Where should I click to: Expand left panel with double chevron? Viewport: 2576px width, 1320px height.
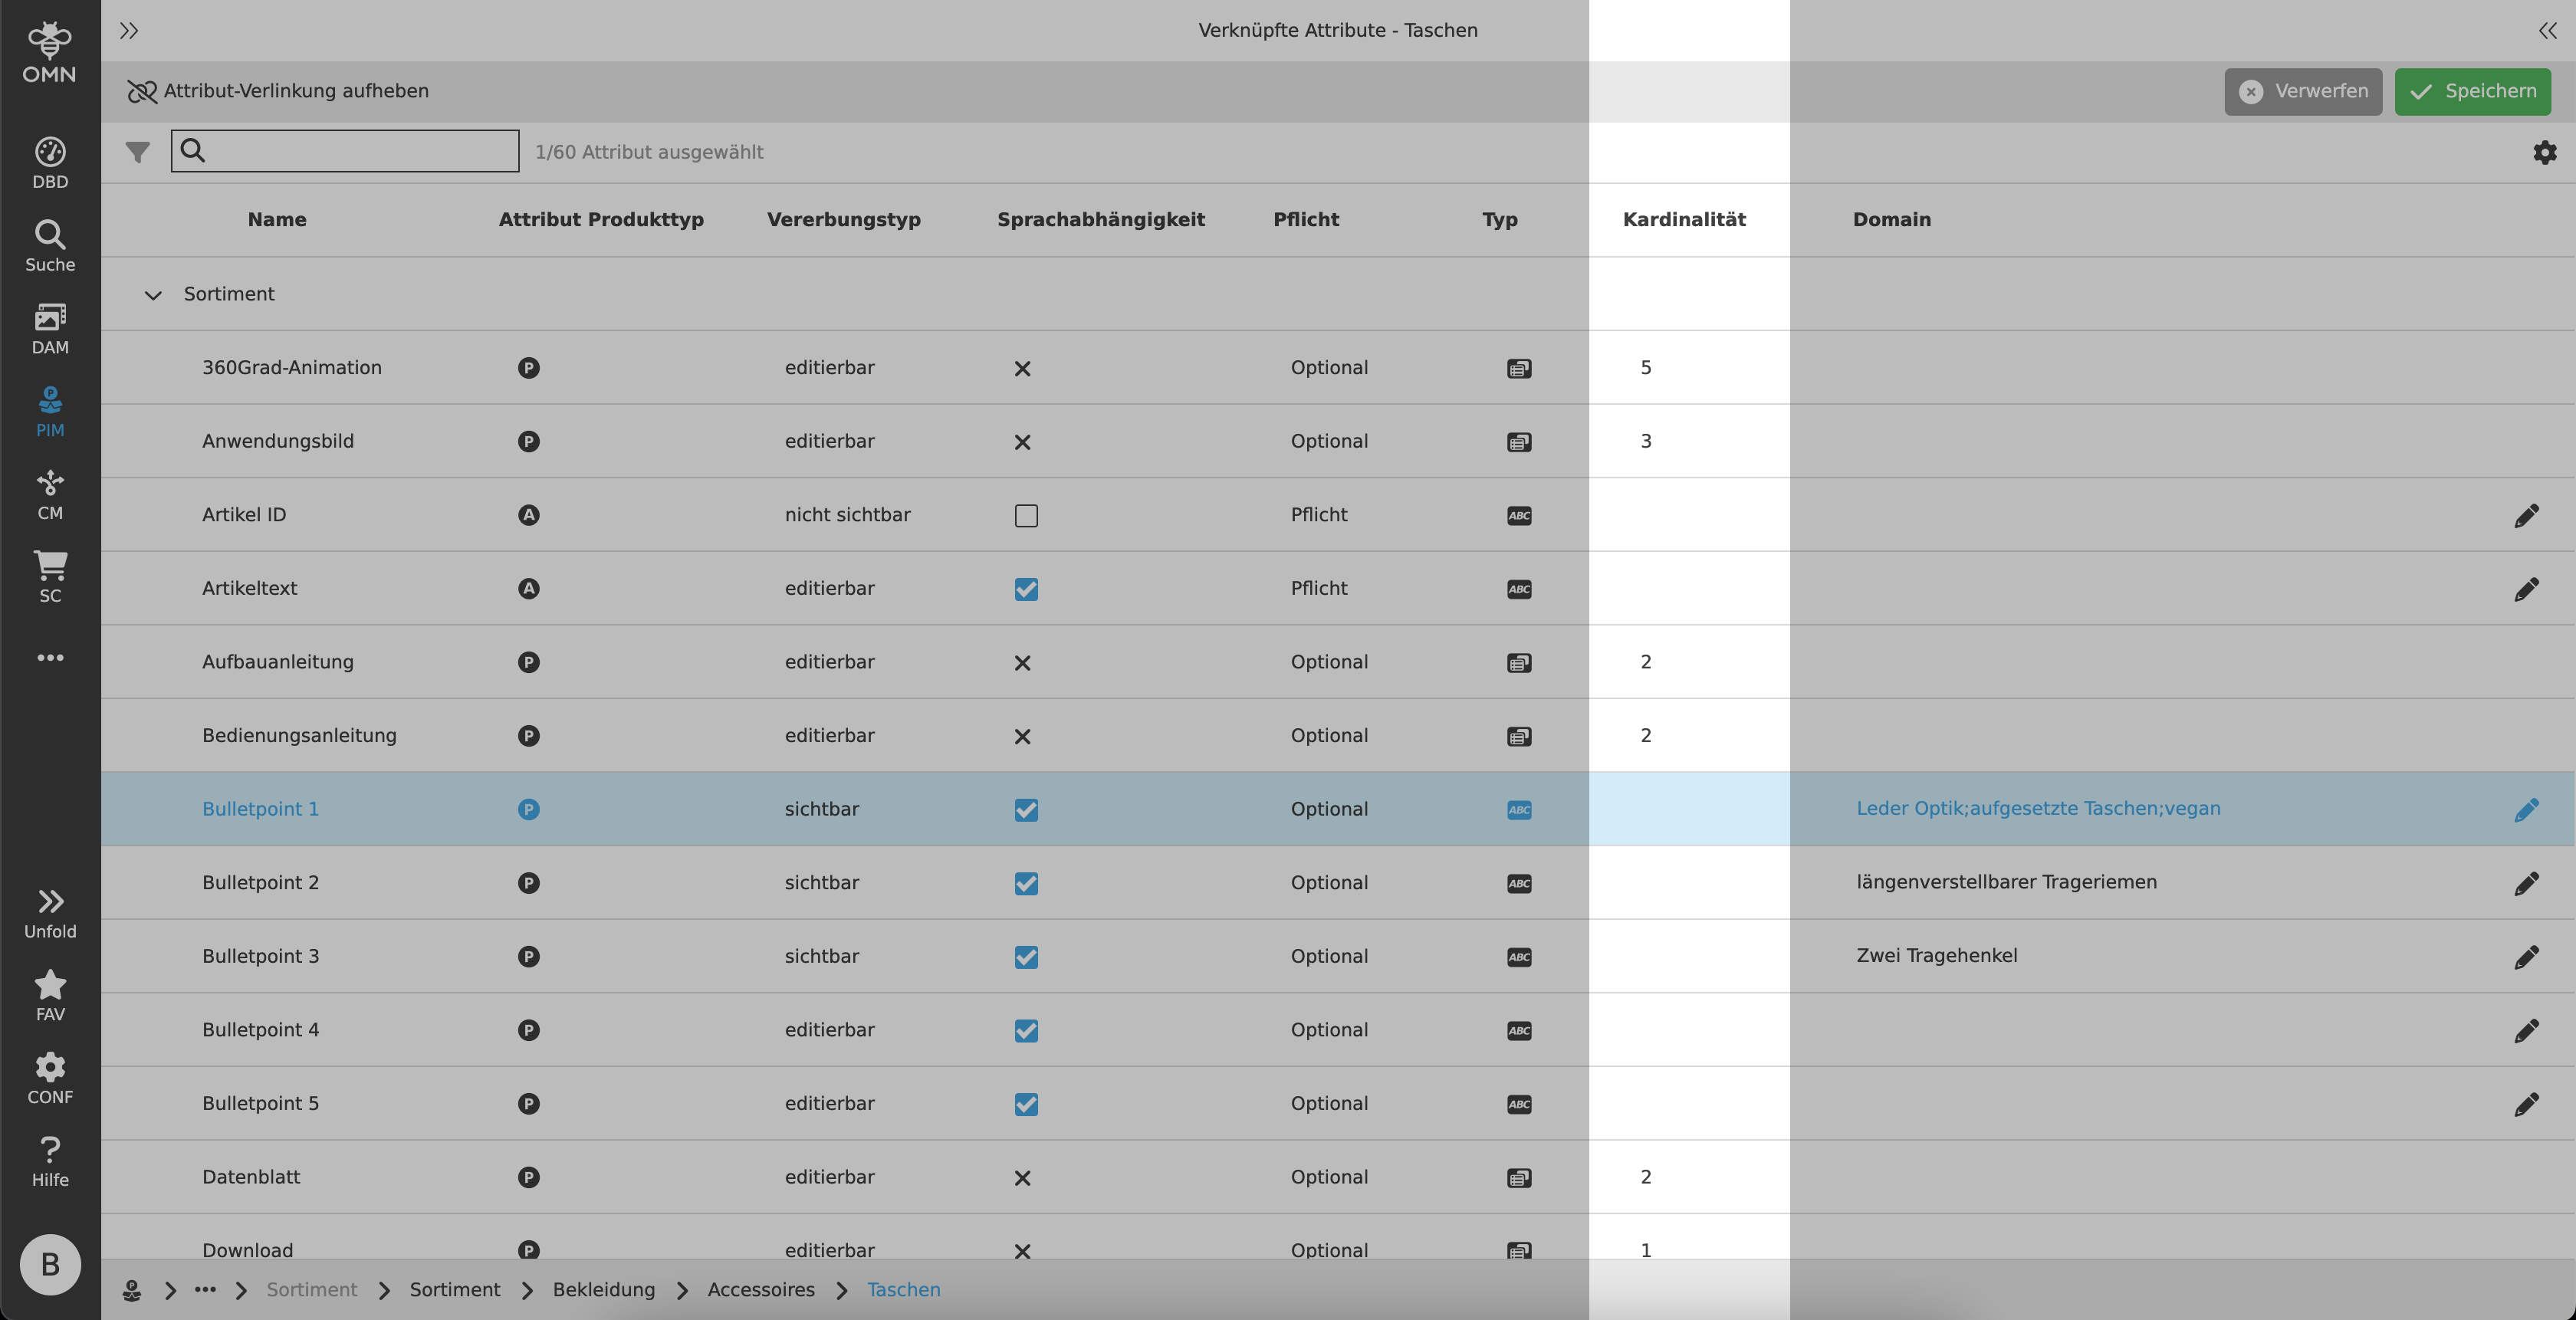pyautogui.click(x=129, y=31)
